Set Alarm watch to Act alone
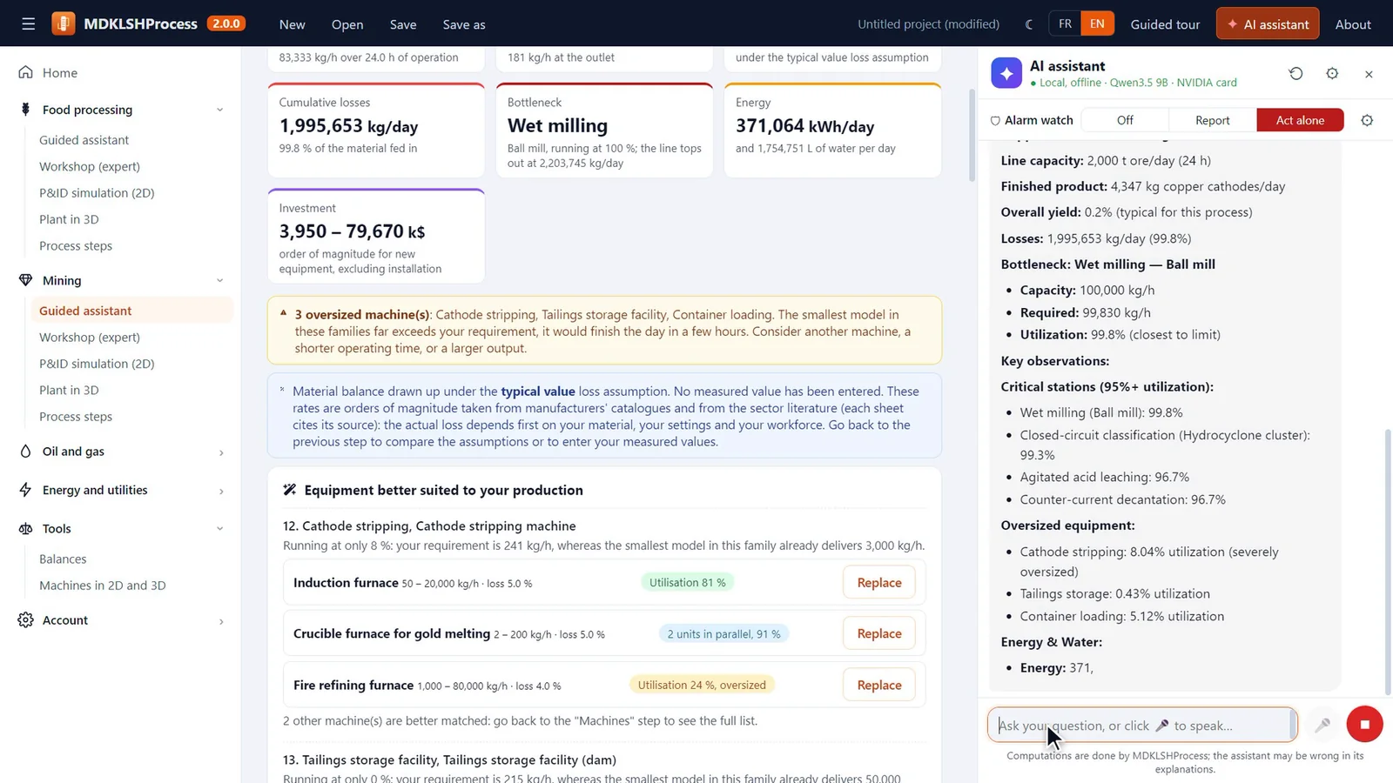The width and height of the screenshot is (1393, 783). pos(1300,120)
